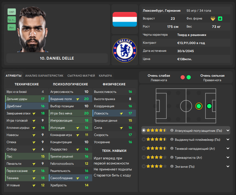
Task: Click the 10. Daniel Delle name button
Action: [57, 58]
